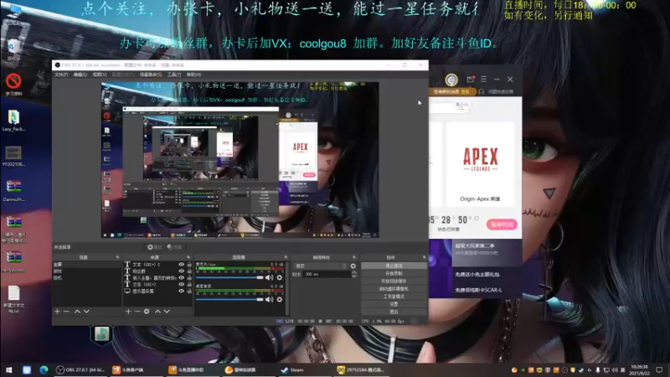Remove the selected scene with minus icon
This screenshot has height=377, width=670.
(66, 311)
